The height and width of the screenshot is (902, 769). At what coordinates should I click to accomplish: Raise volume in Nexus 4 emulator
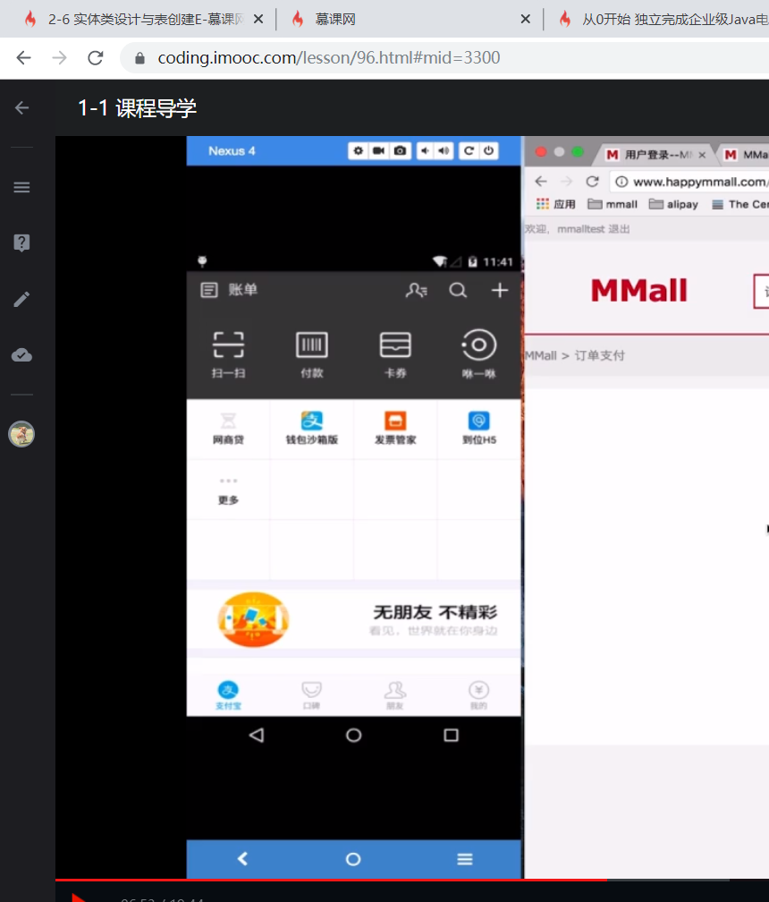pyautogui.click(x=444, y=150)
